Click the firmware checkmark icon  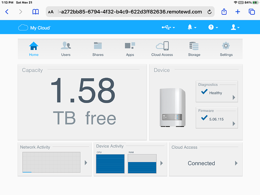[204, 118]
